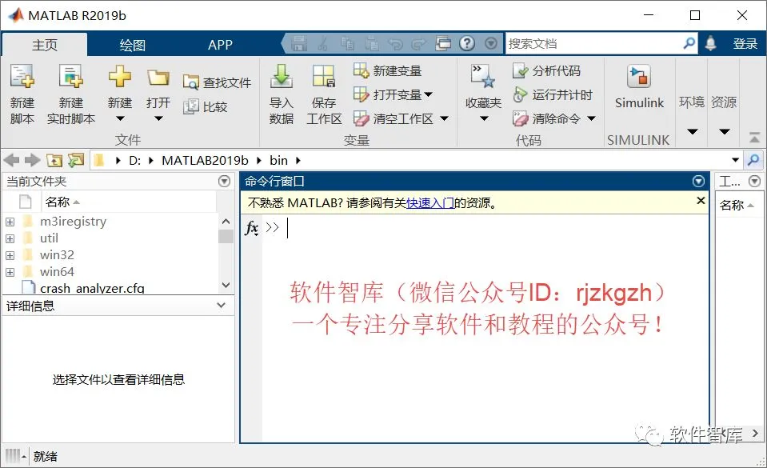Switch to the APP tab
The width and height of the screenshot is (767, 468).
pos(220,45)
